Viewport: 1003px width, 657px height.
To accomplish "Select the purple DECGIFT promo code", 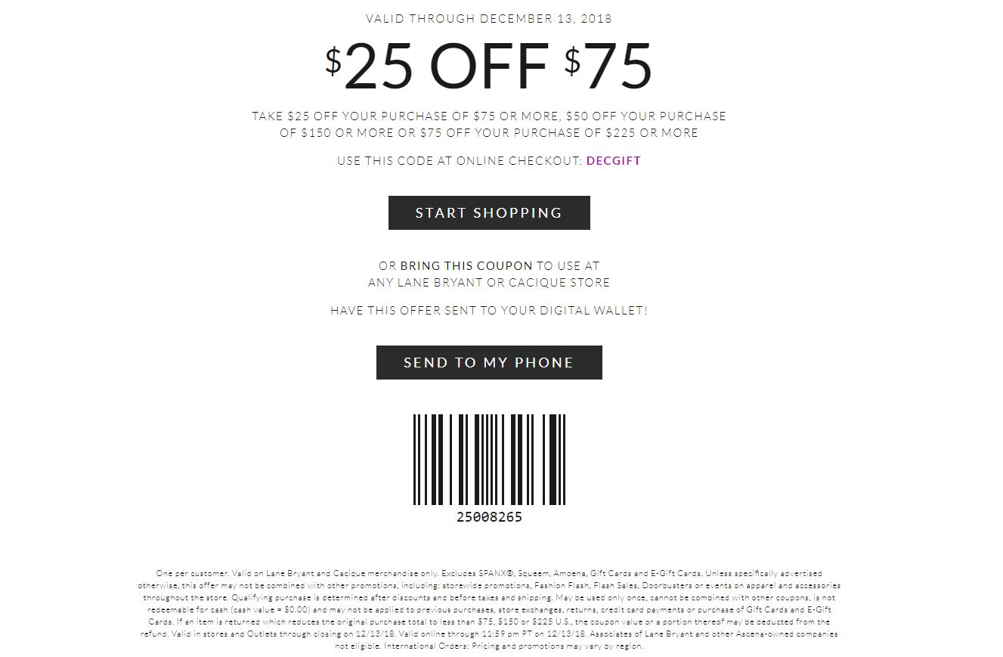I will pos(614,160).
